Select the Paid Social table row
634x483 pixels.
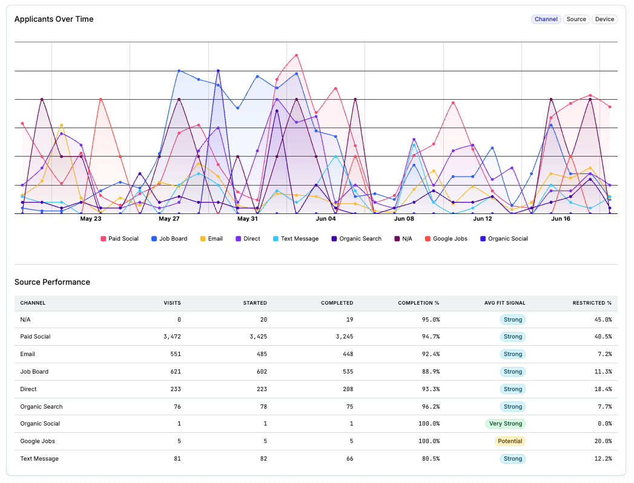coord(315,337)
